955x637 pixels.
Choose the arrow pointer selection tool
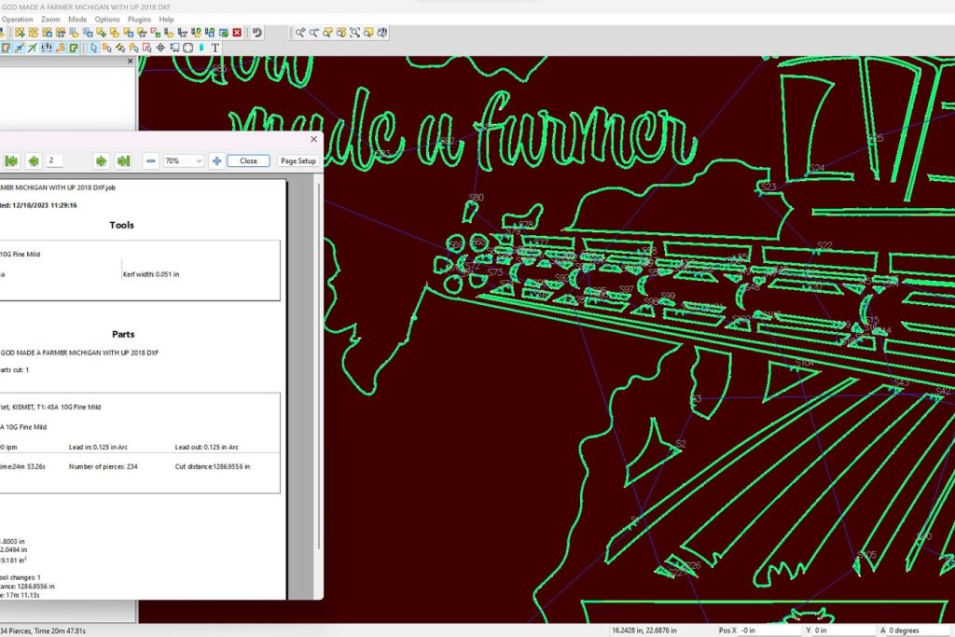(94, 48)
